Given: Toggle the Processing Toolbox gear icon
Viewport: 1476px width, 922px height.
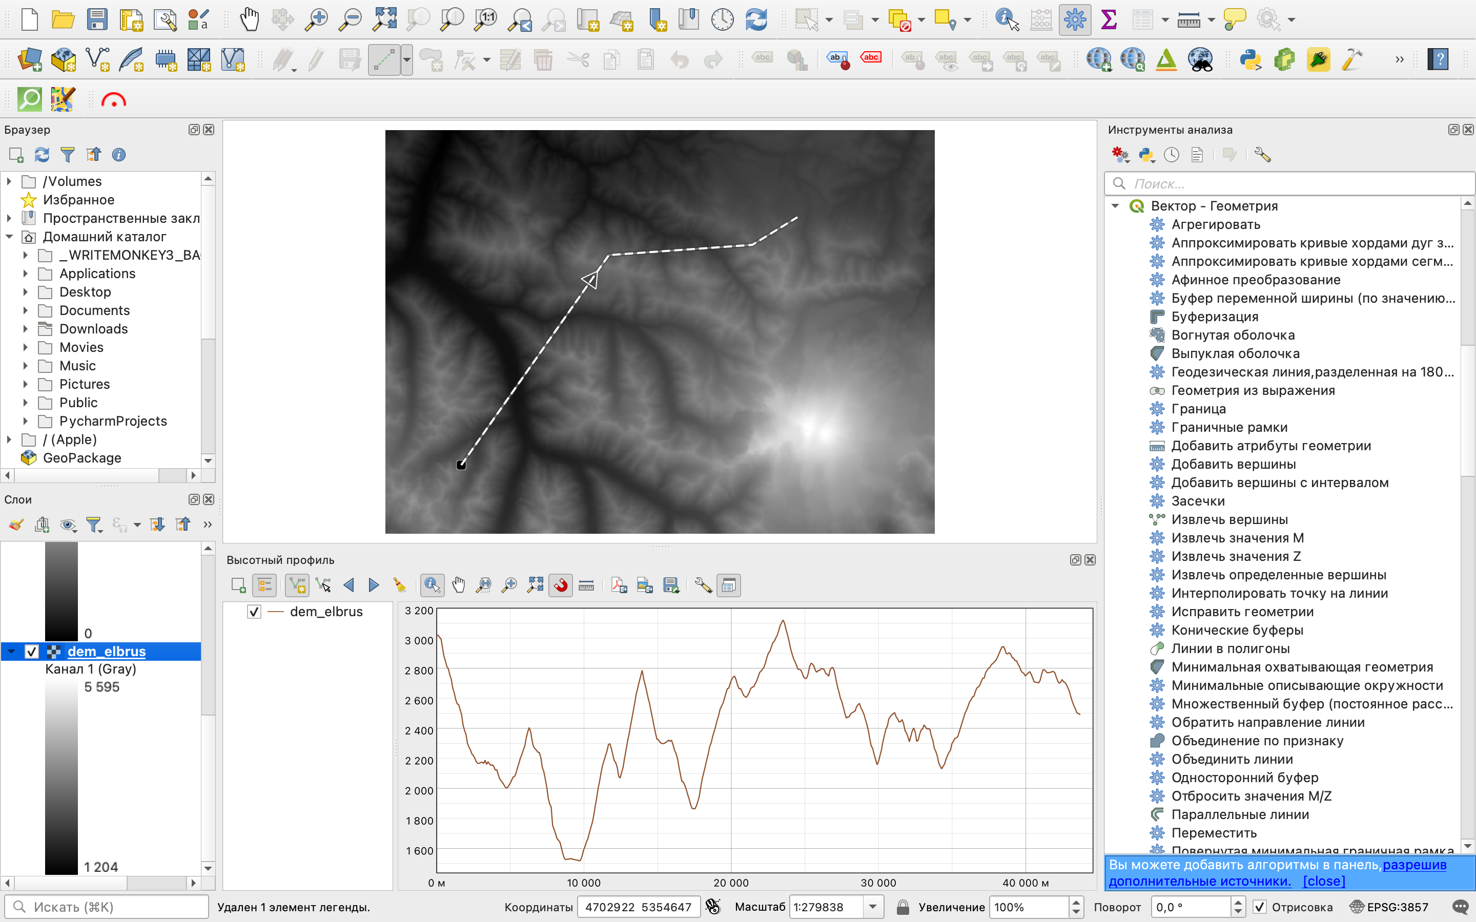Looking at the screenshot, I should point(1075,19).
